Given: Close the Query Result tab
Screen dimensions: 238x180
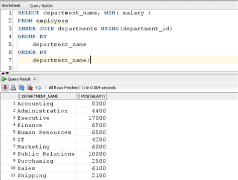Looking at the screenshot, I should (x=35, y=78).
